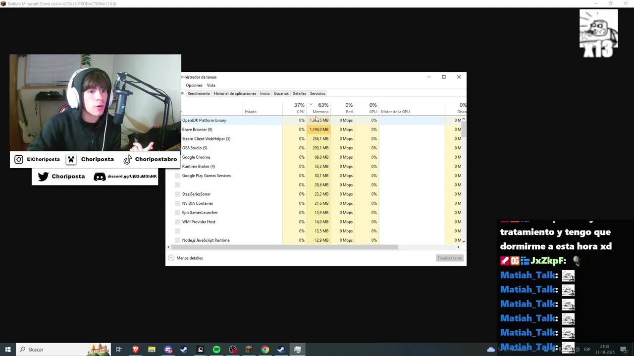Switch to the Rendimiento tab
The image size is (634, 356).
pos(199,93)
